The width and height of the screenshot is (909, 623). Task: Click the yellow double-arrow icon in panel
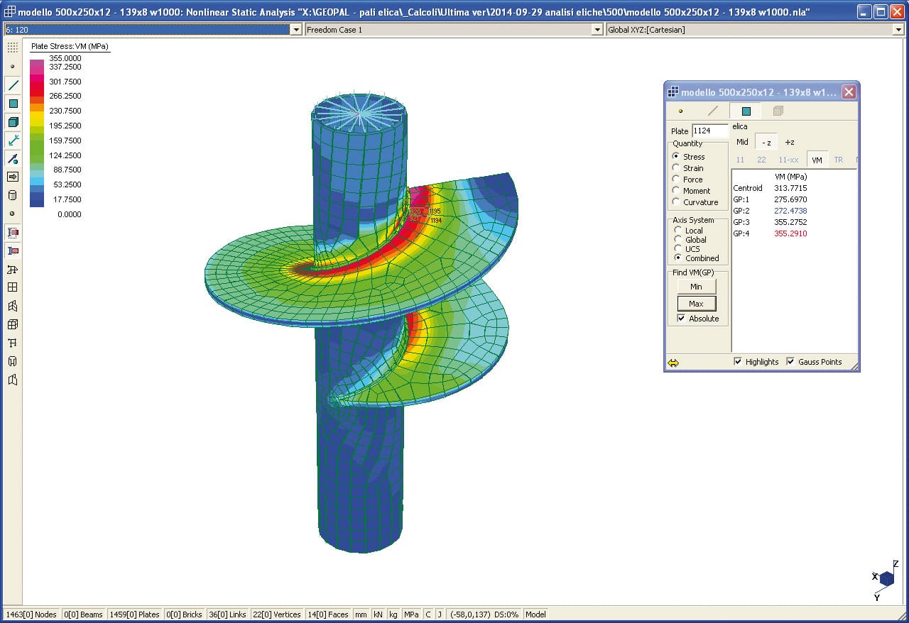pos(673,363)
